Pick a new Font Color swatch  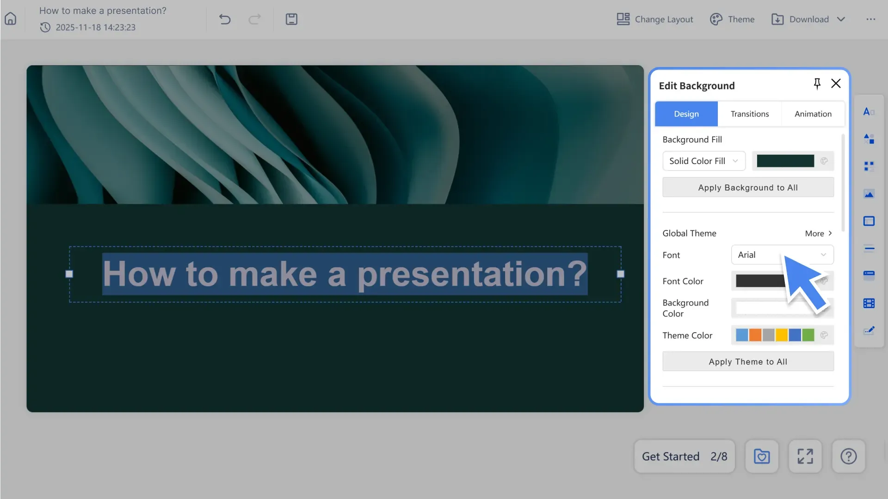(x=761, y=281)
